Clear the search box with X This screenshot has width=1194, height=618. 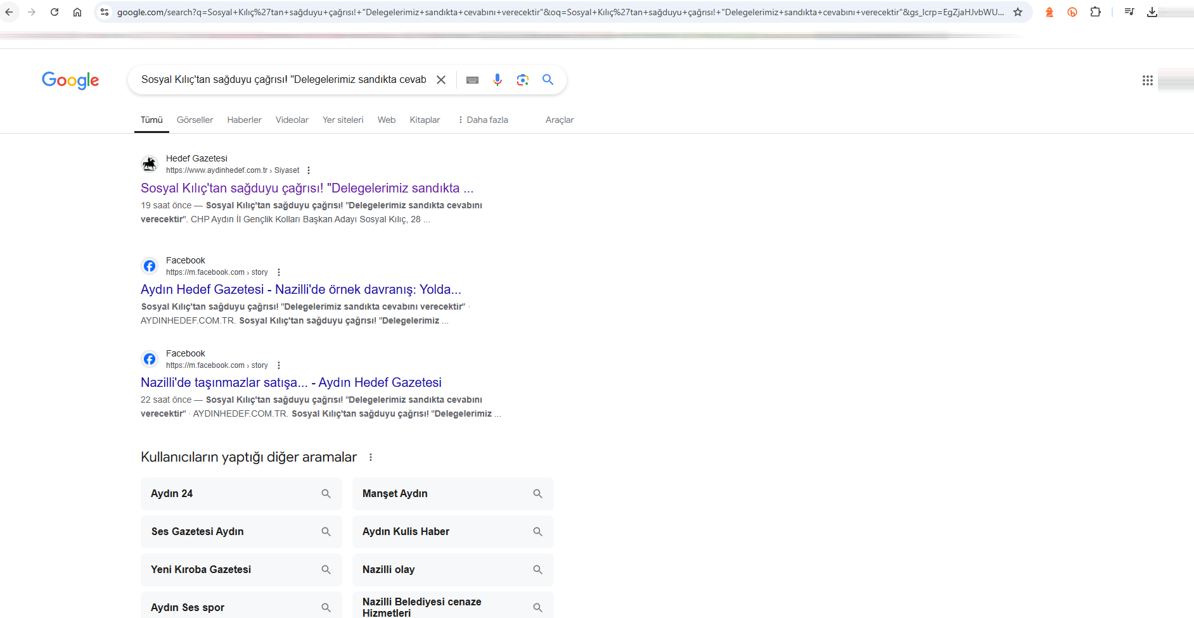pyautogui.click(x=441, y=80)
